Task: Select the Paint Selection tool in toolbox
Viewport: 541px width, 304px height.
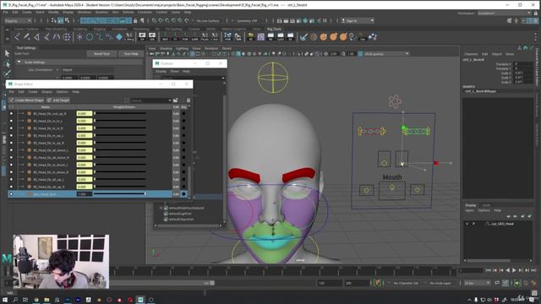Action: [x=7, y=73]
